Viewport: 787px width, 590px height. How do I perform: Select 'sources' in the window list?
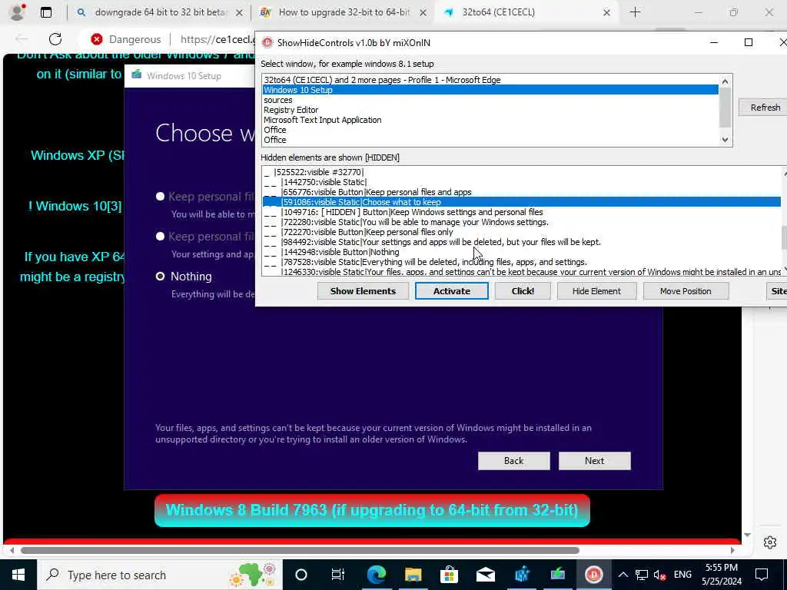coord(490,100)
